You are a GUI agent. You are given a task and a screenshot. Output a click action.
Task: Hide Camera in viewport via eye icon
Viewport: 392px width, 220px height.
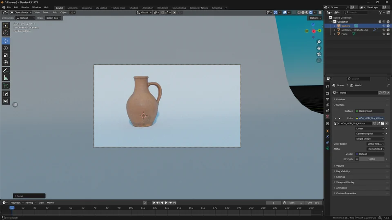click(x=384, y=26)
